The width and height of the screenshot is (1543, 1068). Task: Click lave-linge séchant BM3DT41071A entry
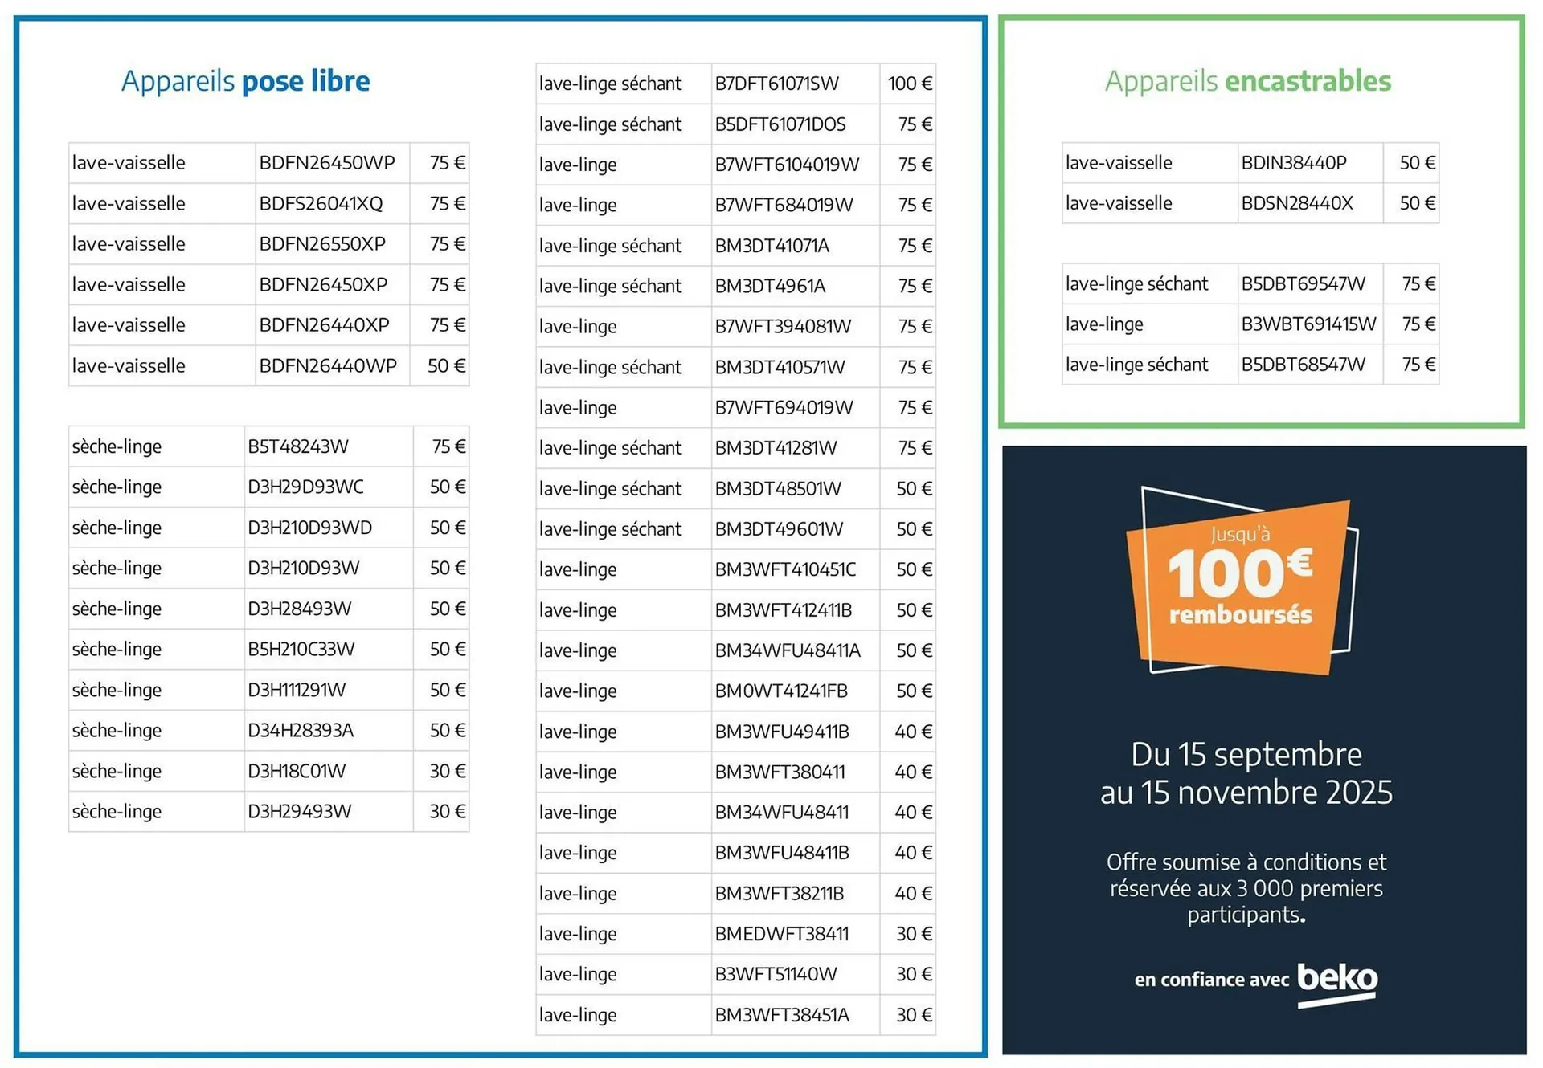tap(770, 246)
